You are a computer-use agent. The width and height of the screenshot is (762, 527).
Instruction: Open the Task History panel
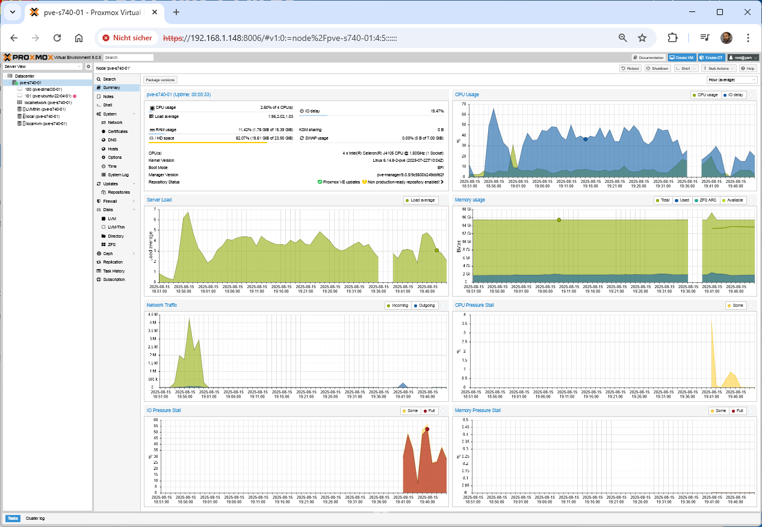tap(114, 271)
